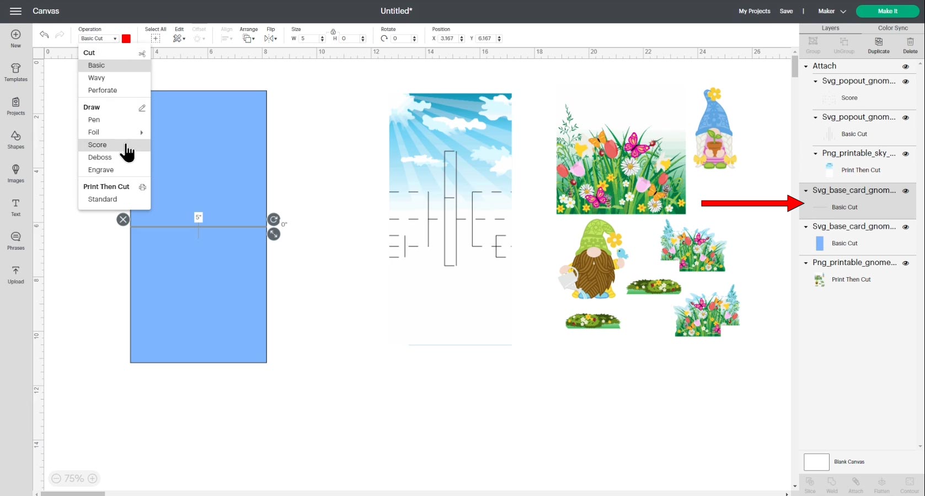925x496 pixels.
Task: Hide the Png_printable_gnome layer
Action: pos(905,263)
